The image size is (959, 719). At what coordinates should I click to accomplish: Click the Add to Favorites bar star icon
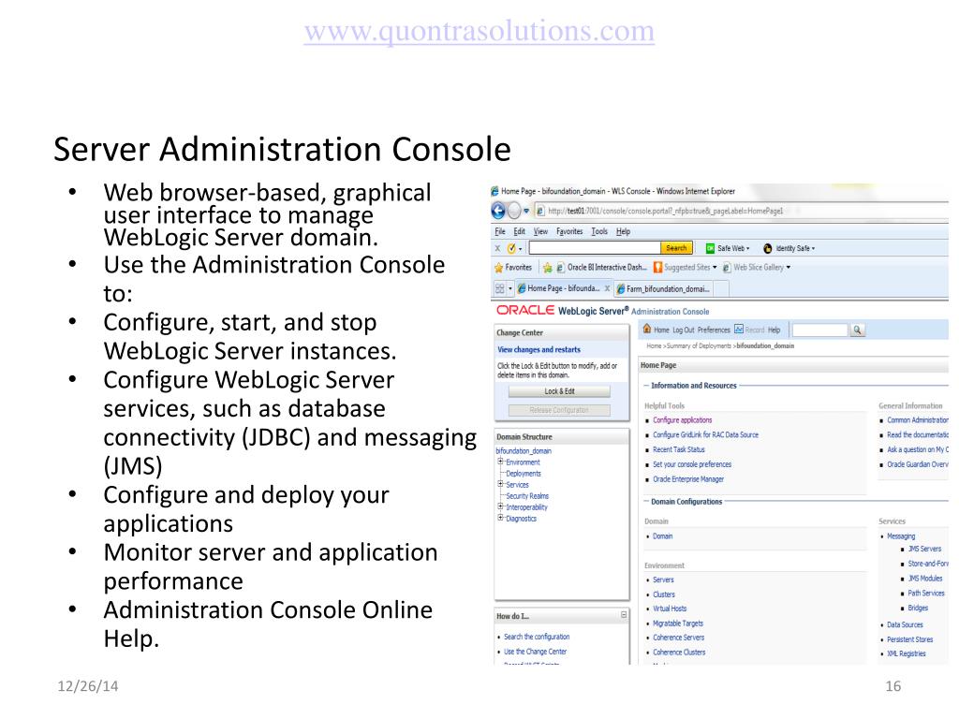547,268
